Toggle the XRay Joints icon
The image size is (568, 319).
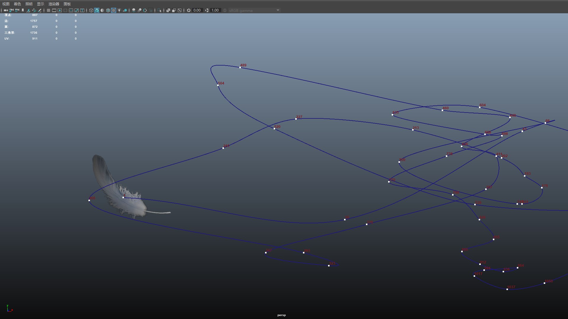(180, 10)
